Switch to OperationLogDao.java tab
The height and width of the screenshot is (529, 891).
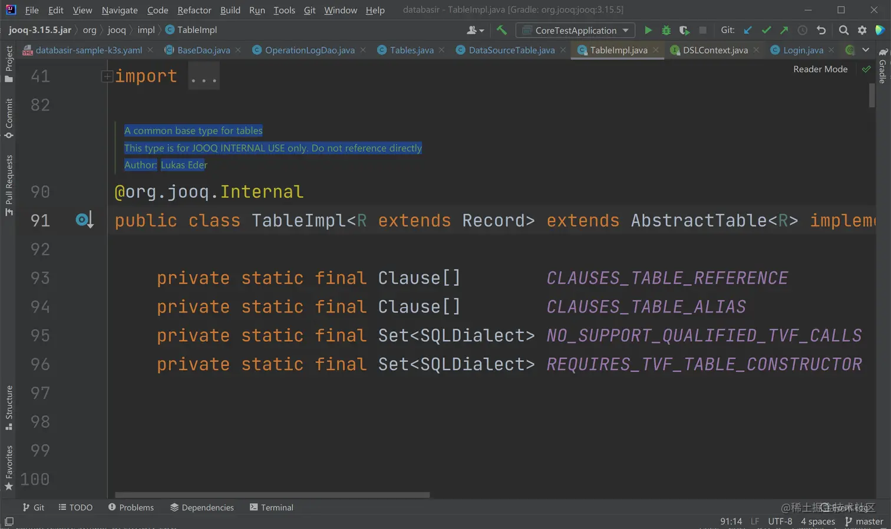[x=309, y=50]
